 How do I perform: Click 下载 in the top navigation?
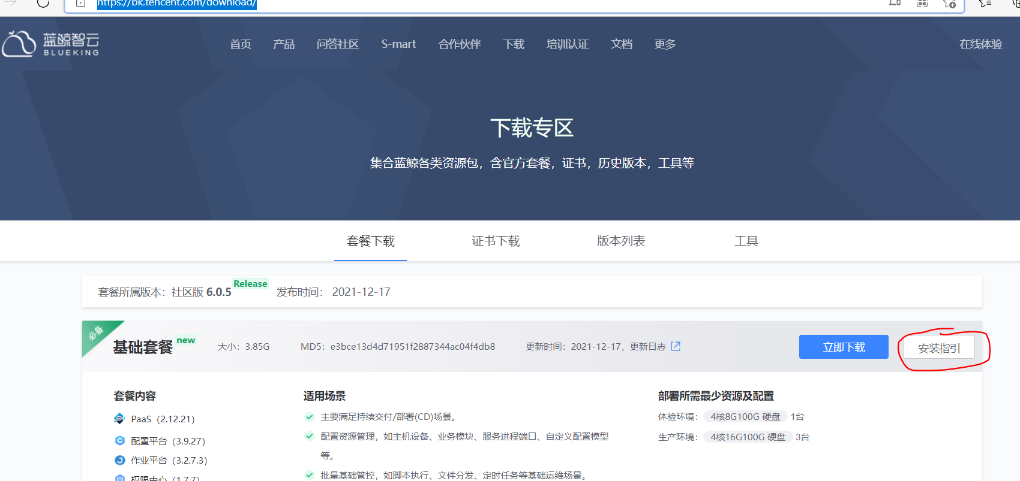(x=514, y=44)
